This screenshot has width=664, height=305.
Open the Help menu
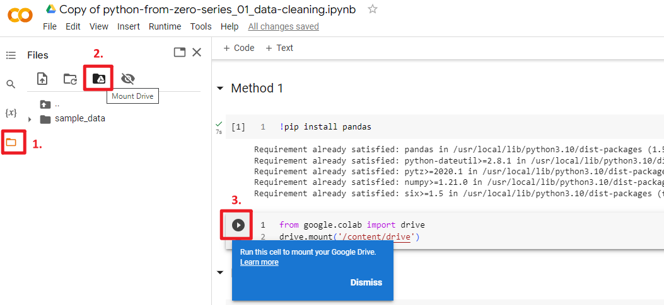coord(230,26)
